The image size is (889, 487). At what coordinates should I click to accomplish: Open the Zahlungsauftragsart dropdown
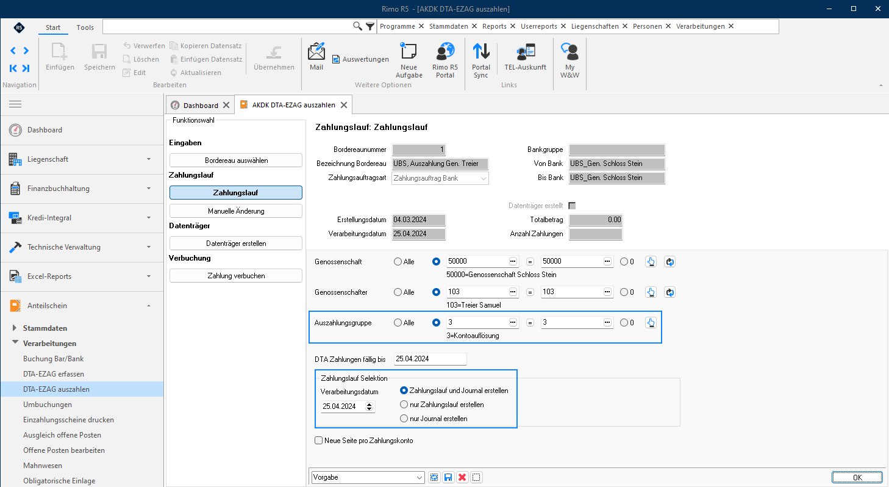(440, 178)
